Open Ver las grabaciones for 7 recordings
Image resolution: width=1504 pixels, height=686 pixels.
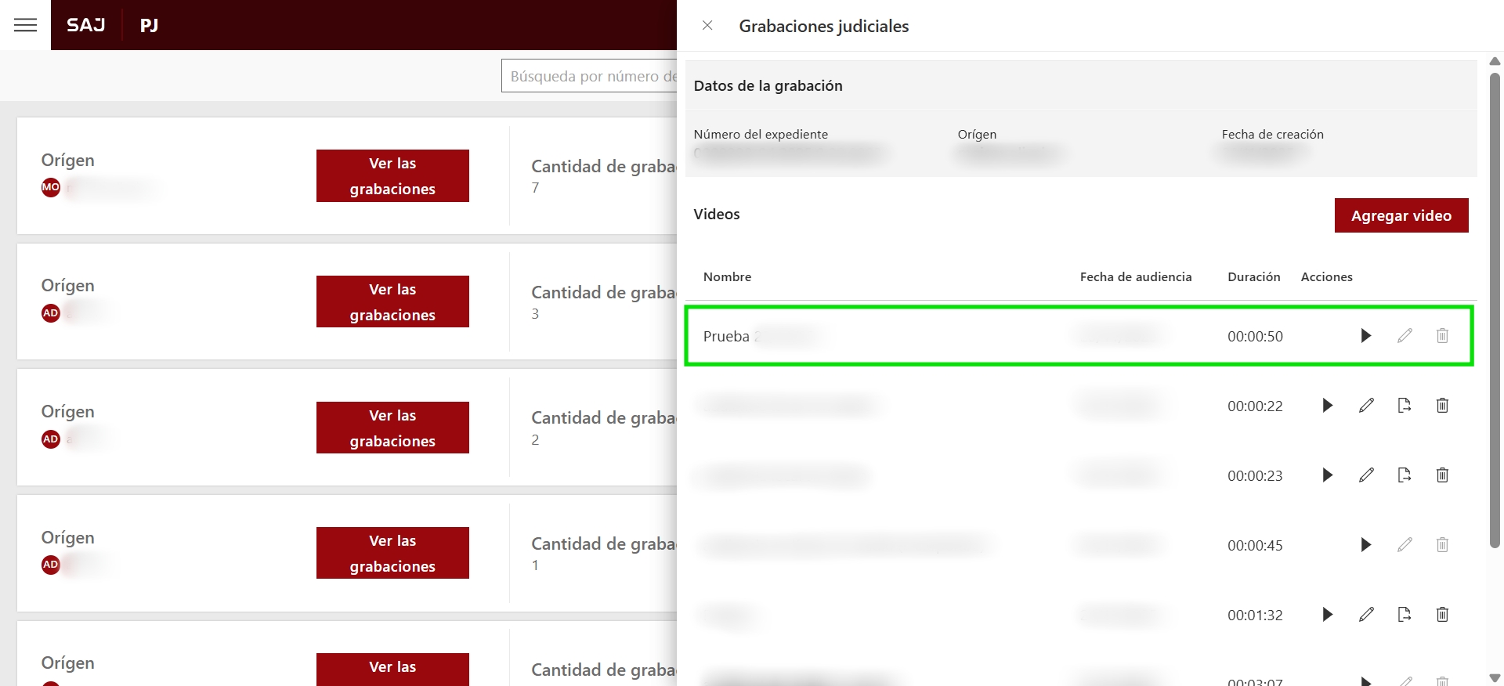pos(392,176)
